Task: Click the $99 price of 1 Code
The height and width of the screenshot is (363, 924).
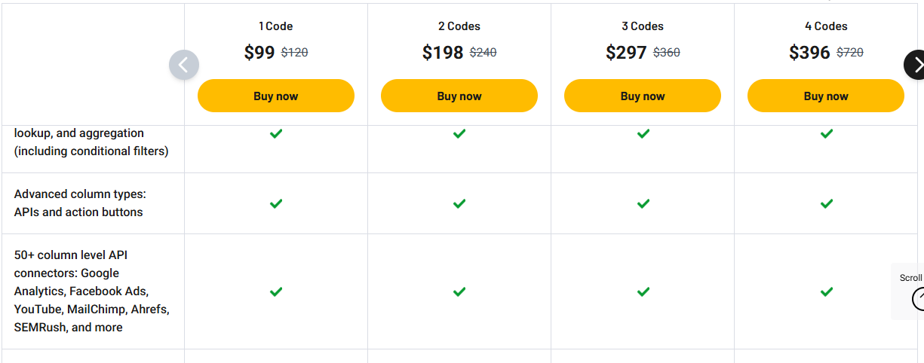Action: point(259,52)
